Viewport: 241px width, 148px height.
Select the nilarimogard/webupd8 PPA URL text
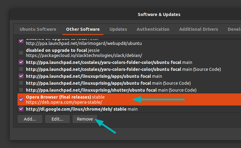pyautogui.click(x=84, y=43)
